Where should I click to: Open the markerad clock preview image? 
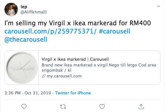click(x=22, y=68)
